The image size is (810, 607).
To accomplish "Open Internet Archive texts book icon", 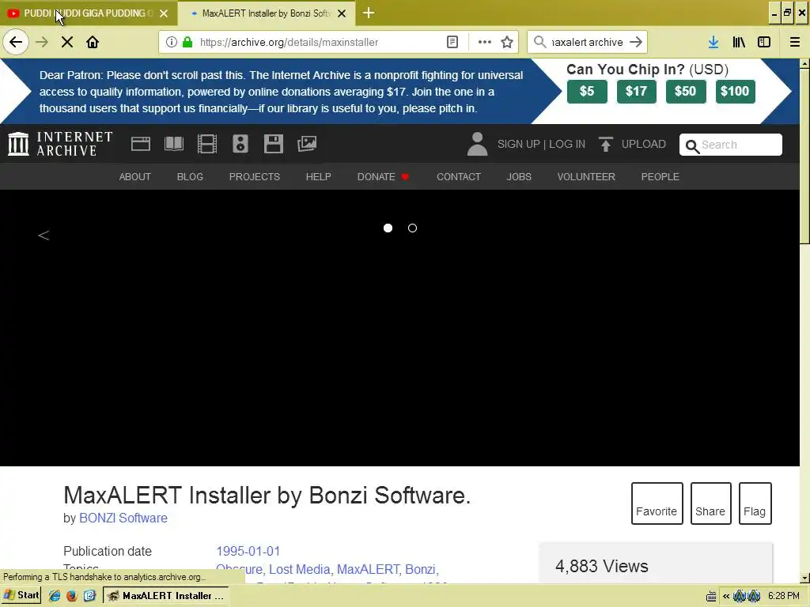I will tap(173, 144).
